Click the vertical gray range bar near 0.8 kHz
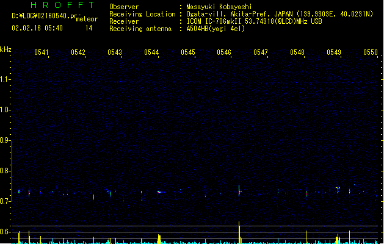Screen dimensions: 384x244 (x=12, y=171)
